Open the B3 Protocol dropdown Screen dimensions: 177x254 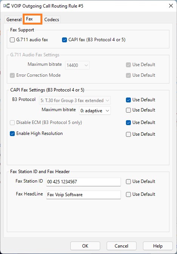(75, 101)
